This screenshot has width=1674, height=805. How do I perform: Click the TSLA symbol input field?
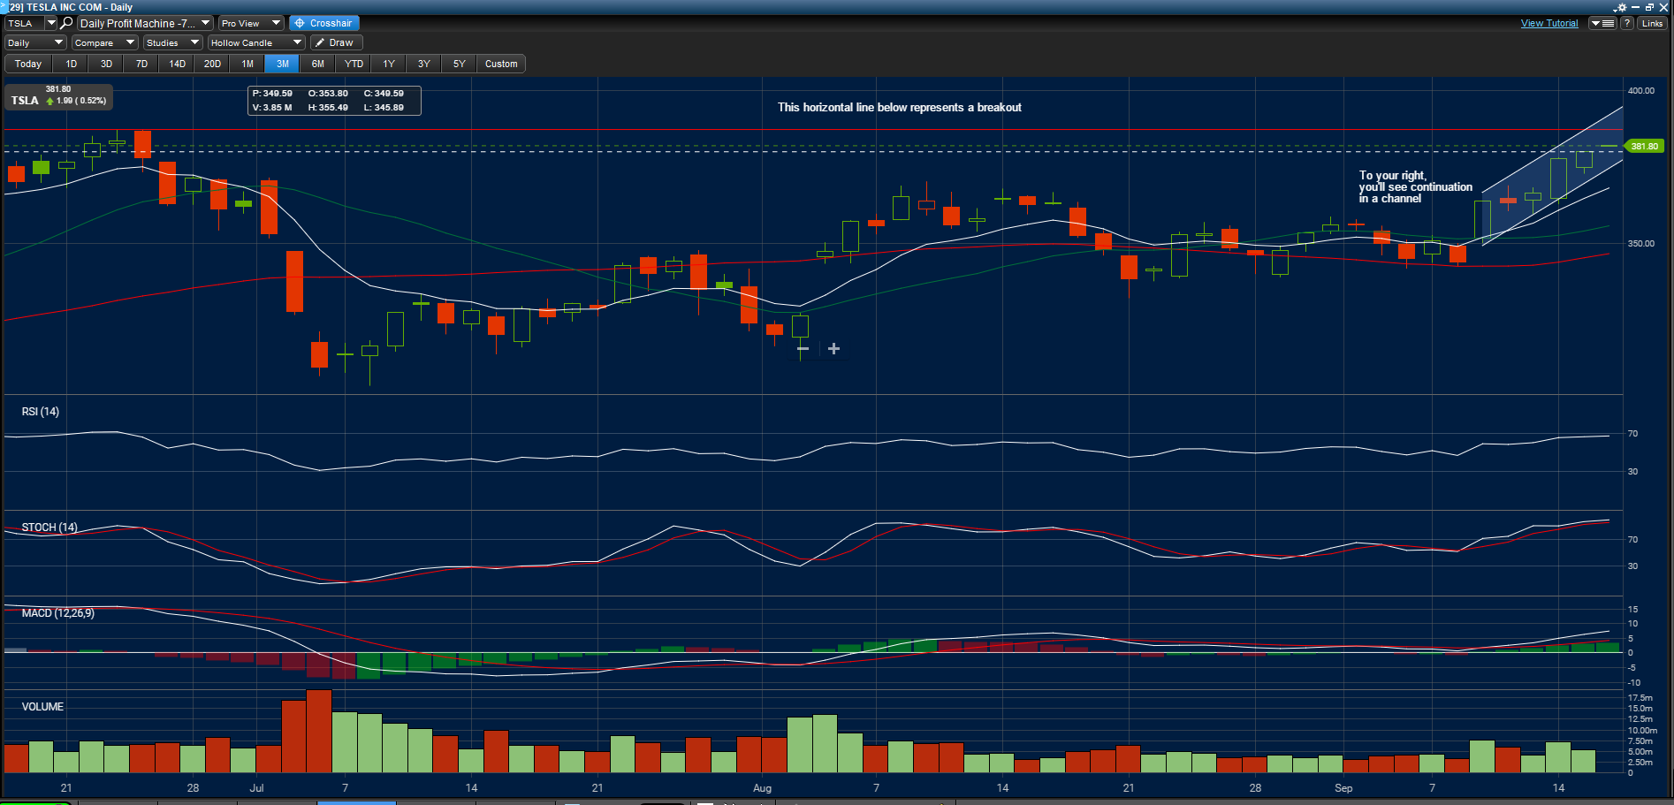pos(25,23)
